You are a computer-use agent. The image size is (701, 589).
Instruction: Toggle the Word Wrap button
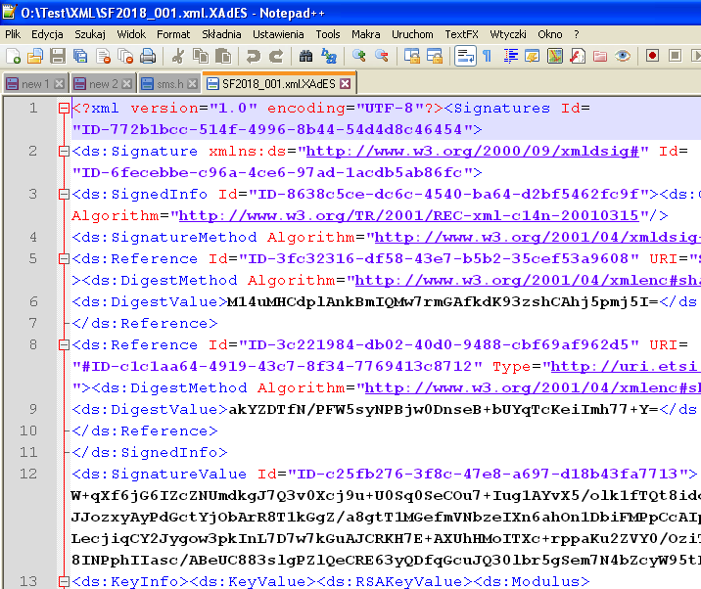click(x=465, y=57)
